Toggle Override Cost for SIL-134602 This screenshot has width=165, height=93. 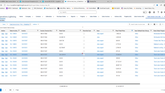[x=84, y=44]
